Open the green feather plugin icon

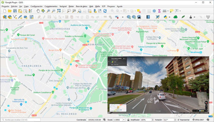pos(183,17)
